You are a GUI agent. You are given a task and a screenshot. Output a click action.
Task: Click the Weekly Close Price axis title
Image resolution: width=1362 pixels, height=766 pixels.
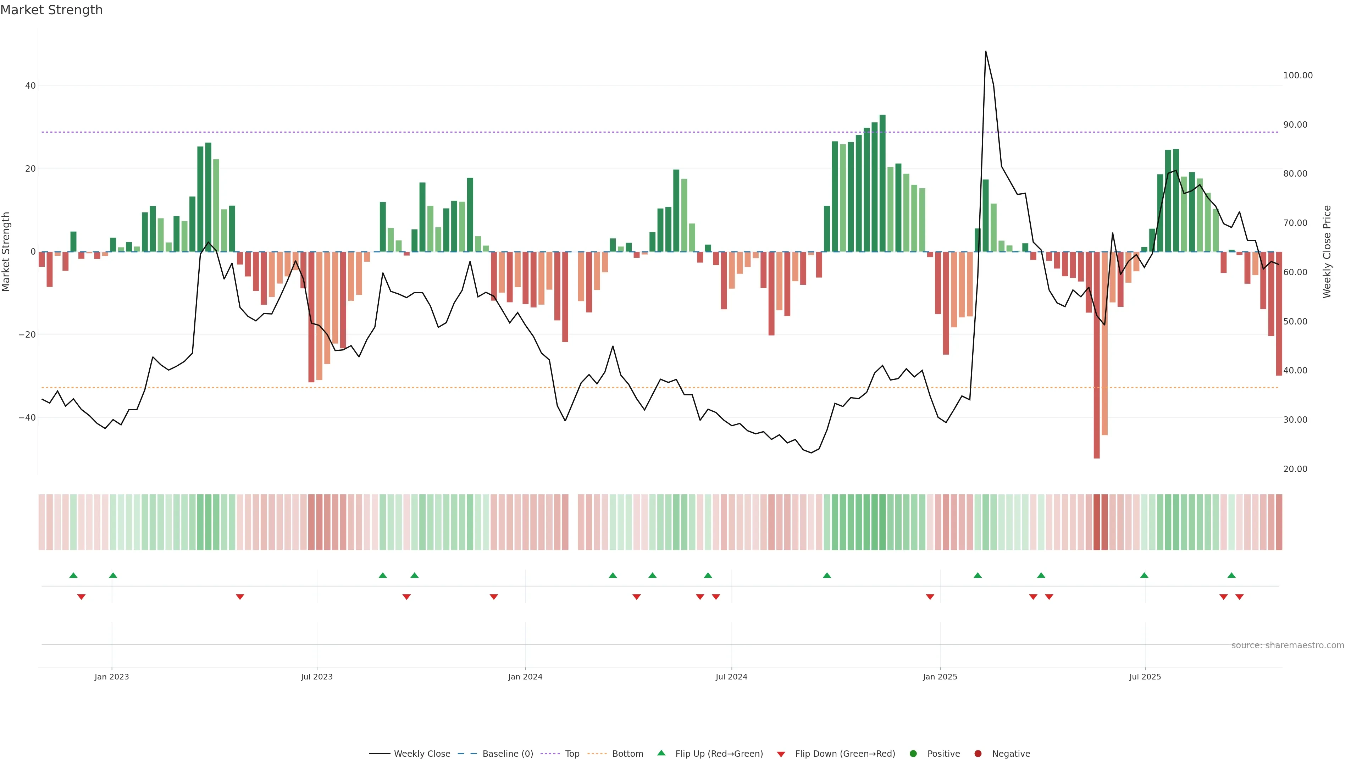[x=1327, y=252]
